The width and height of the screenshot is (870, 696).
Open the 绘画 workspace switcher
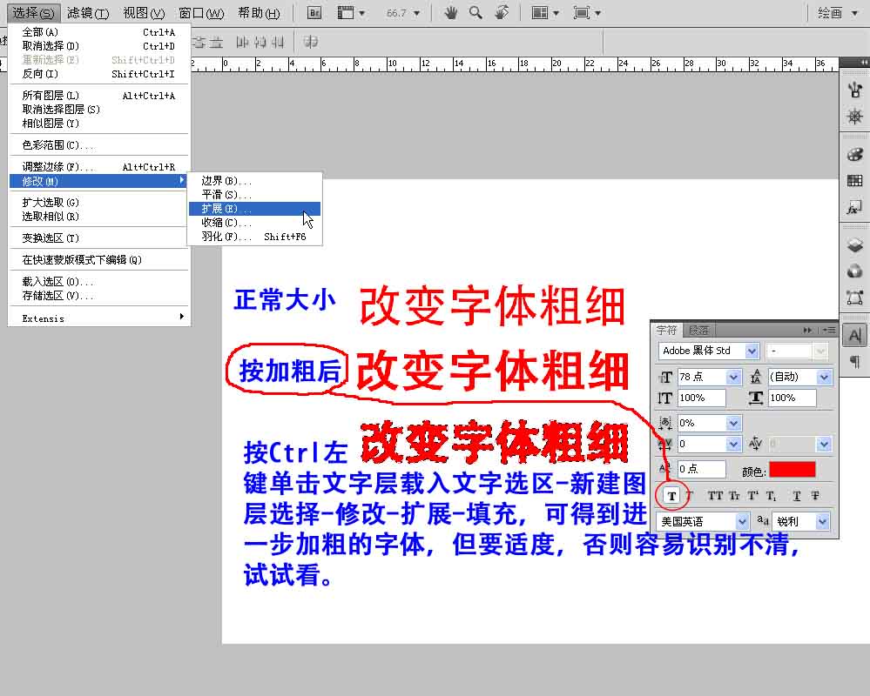click(836, 13)
